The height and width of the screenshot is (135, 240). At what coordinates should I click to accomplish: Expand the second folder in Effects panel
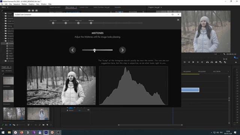[x=3, y=16]
